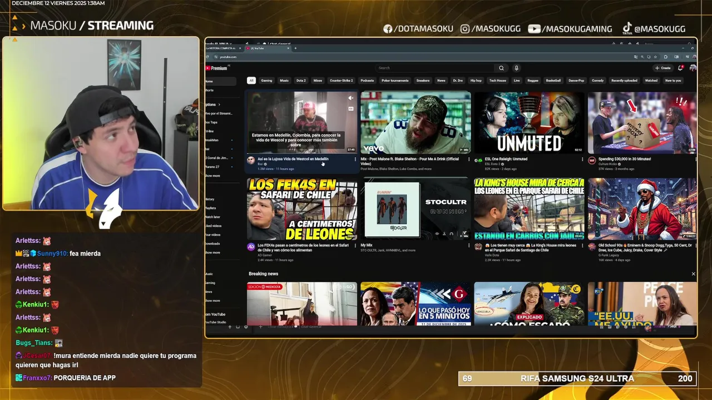712x400 pixels.
Task: Click the Facebook icon in overlay header
Action: 388,29
